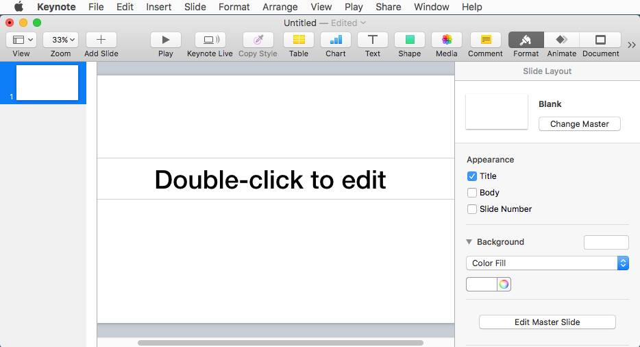The width and height of the screenshot is (640, 347).
Task: Start the slideshow with Play icon
Action: 165,40
